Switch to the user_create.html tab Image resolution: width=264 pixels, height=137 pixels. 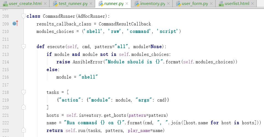(x=25, y=4)
